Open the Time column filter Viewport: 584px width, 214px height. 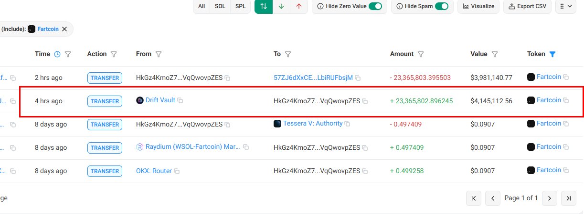click(68, 54)
